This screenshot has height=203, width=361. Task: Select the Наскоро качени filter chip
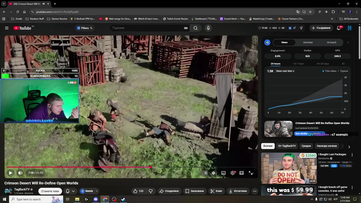tap(327, 146)
